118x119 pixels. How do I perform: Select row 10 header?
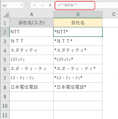click(5, 106)
